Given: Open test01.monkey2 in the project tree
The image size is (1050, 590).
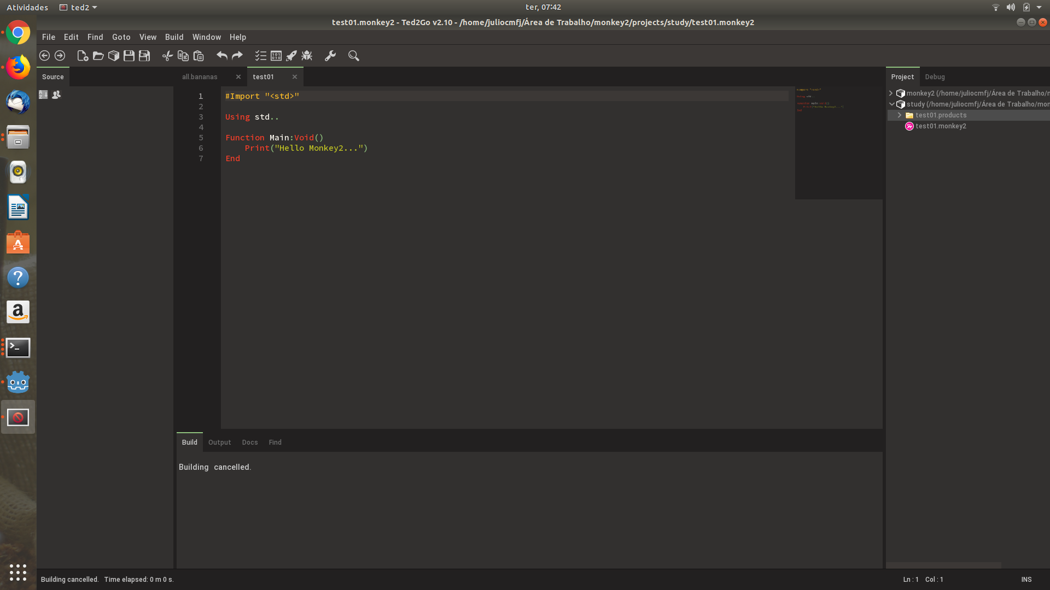Looking at the screenshot, I should point(941,126).
